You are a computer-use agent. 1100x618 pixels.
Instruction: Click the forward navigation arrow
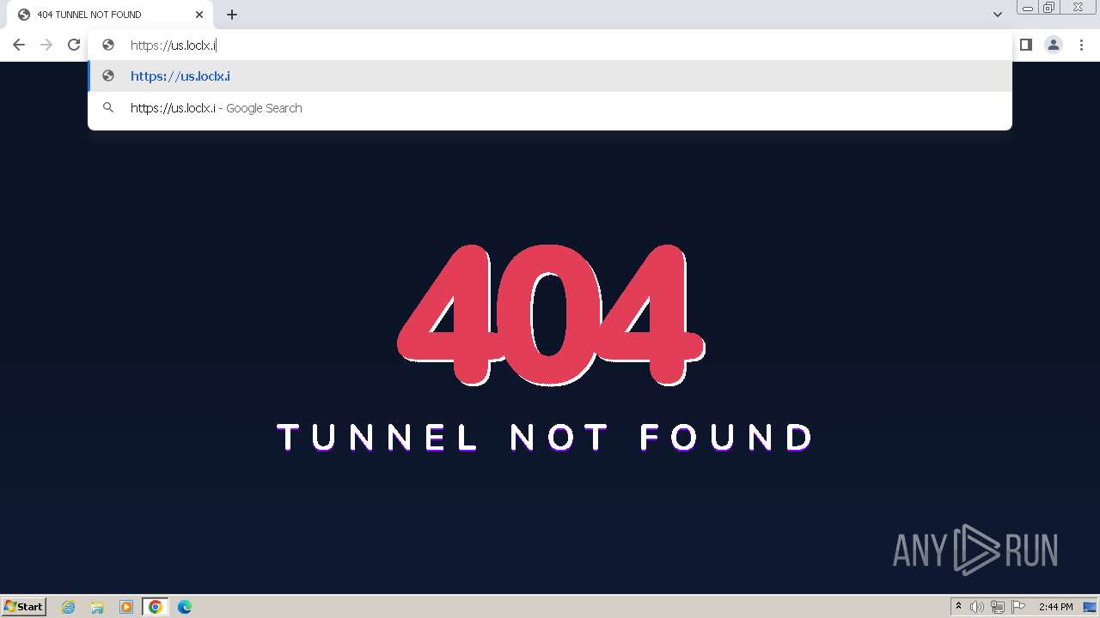46,45
